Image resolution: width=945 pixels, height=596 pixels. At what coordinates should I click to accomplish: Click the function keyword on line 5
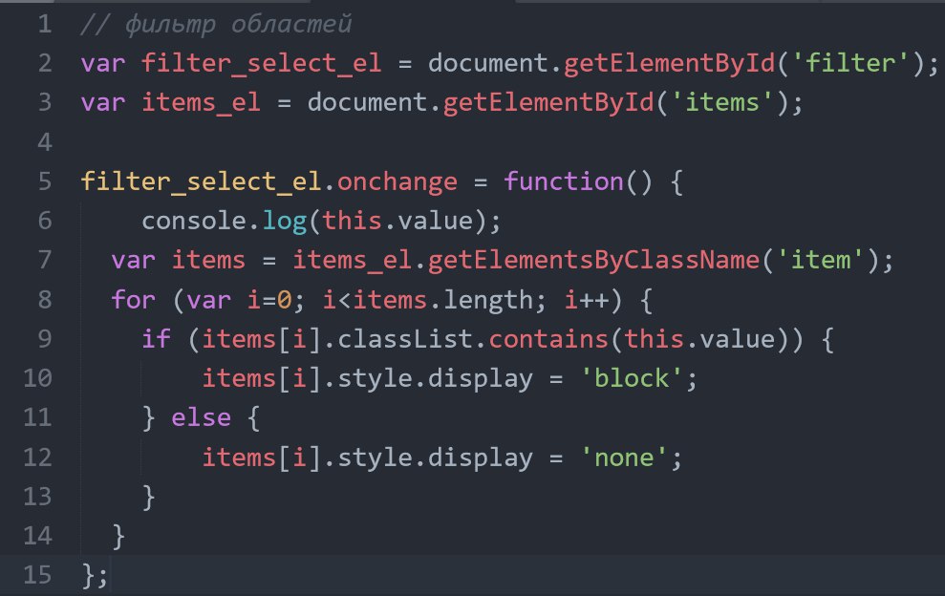564,181
